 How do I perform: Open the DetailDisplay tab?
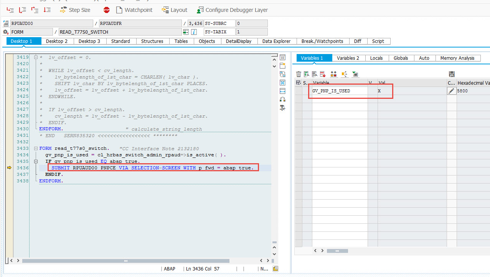(x=239, y=41)
